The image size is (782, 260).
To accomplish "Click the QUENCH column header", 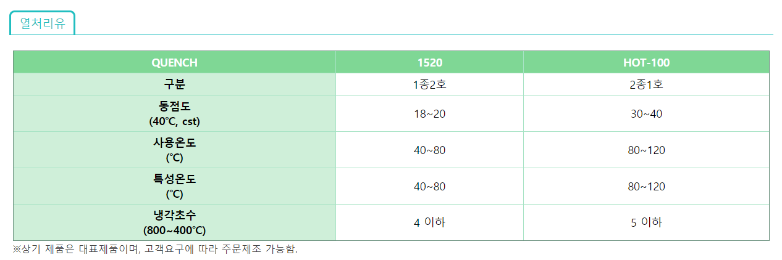I will [174, 63].
